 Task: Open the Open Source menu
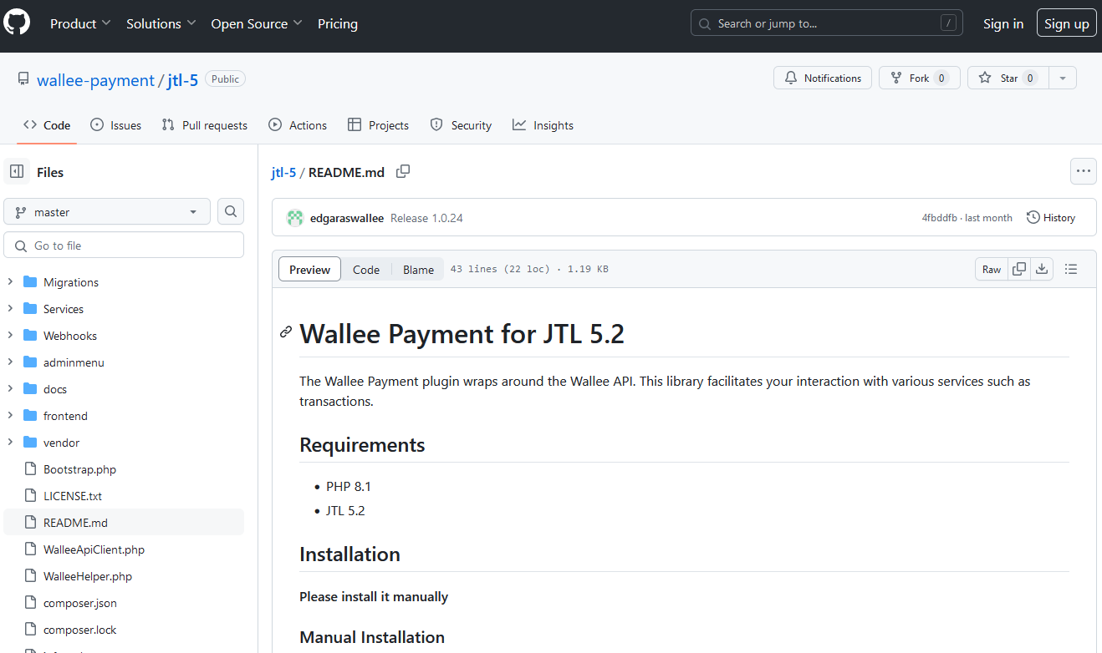257,23
